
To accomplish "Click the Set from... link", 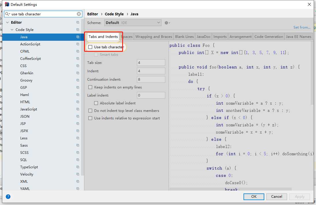I will point(302,27).
